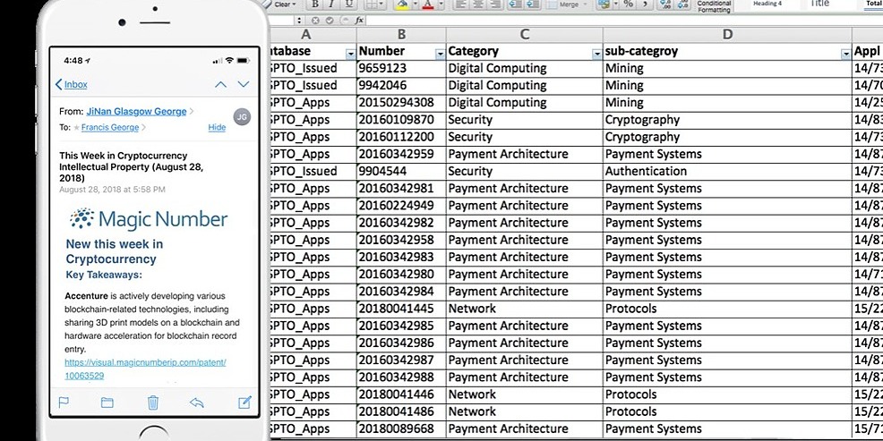Open sender JiNan Glasgow George contact
Viewport: 883px width, 441px height.
(x=136, y=112)
